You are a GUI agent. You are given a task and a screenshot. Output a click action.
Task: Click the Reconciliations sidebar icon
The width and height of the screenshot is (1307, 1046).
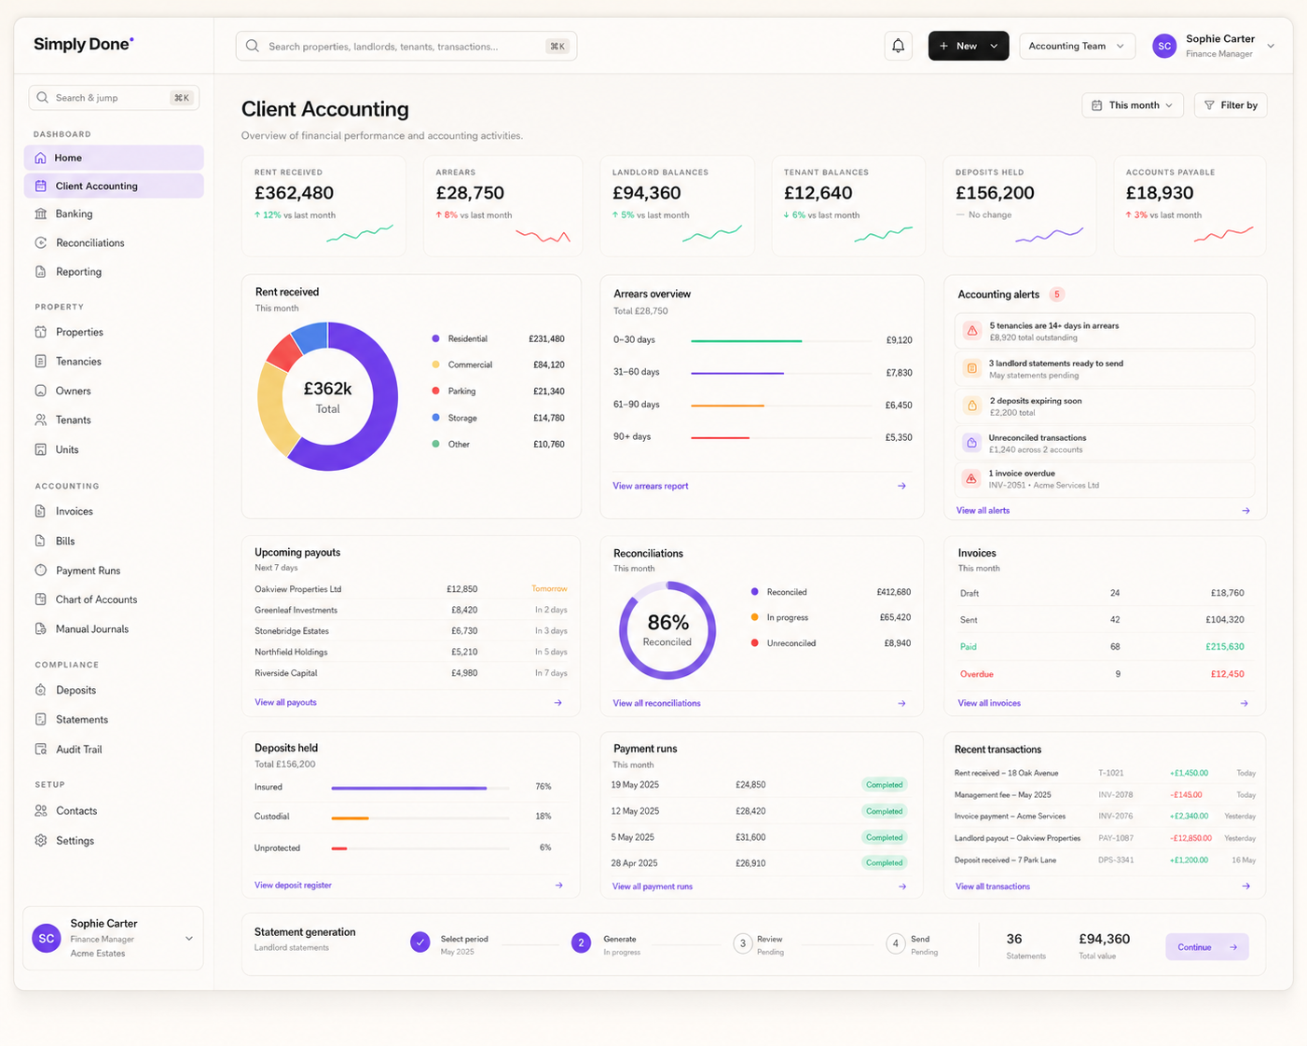[41, 242]
